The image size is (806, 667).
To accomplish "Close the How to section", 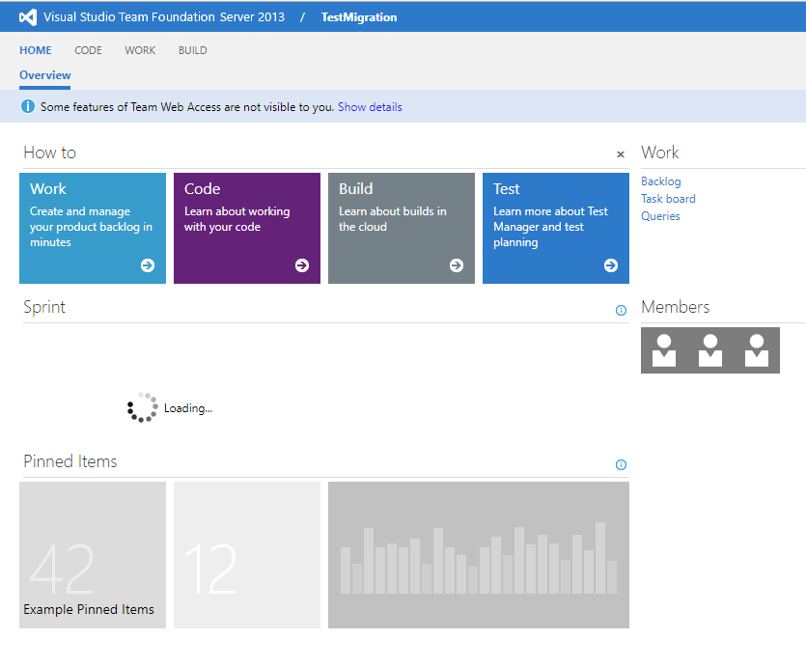I will click(621, 154).
